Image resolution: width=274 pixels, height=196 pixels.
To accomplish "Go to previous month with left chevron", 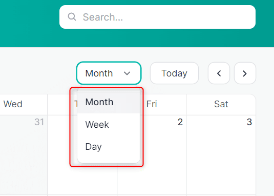I will pos(219,73).
